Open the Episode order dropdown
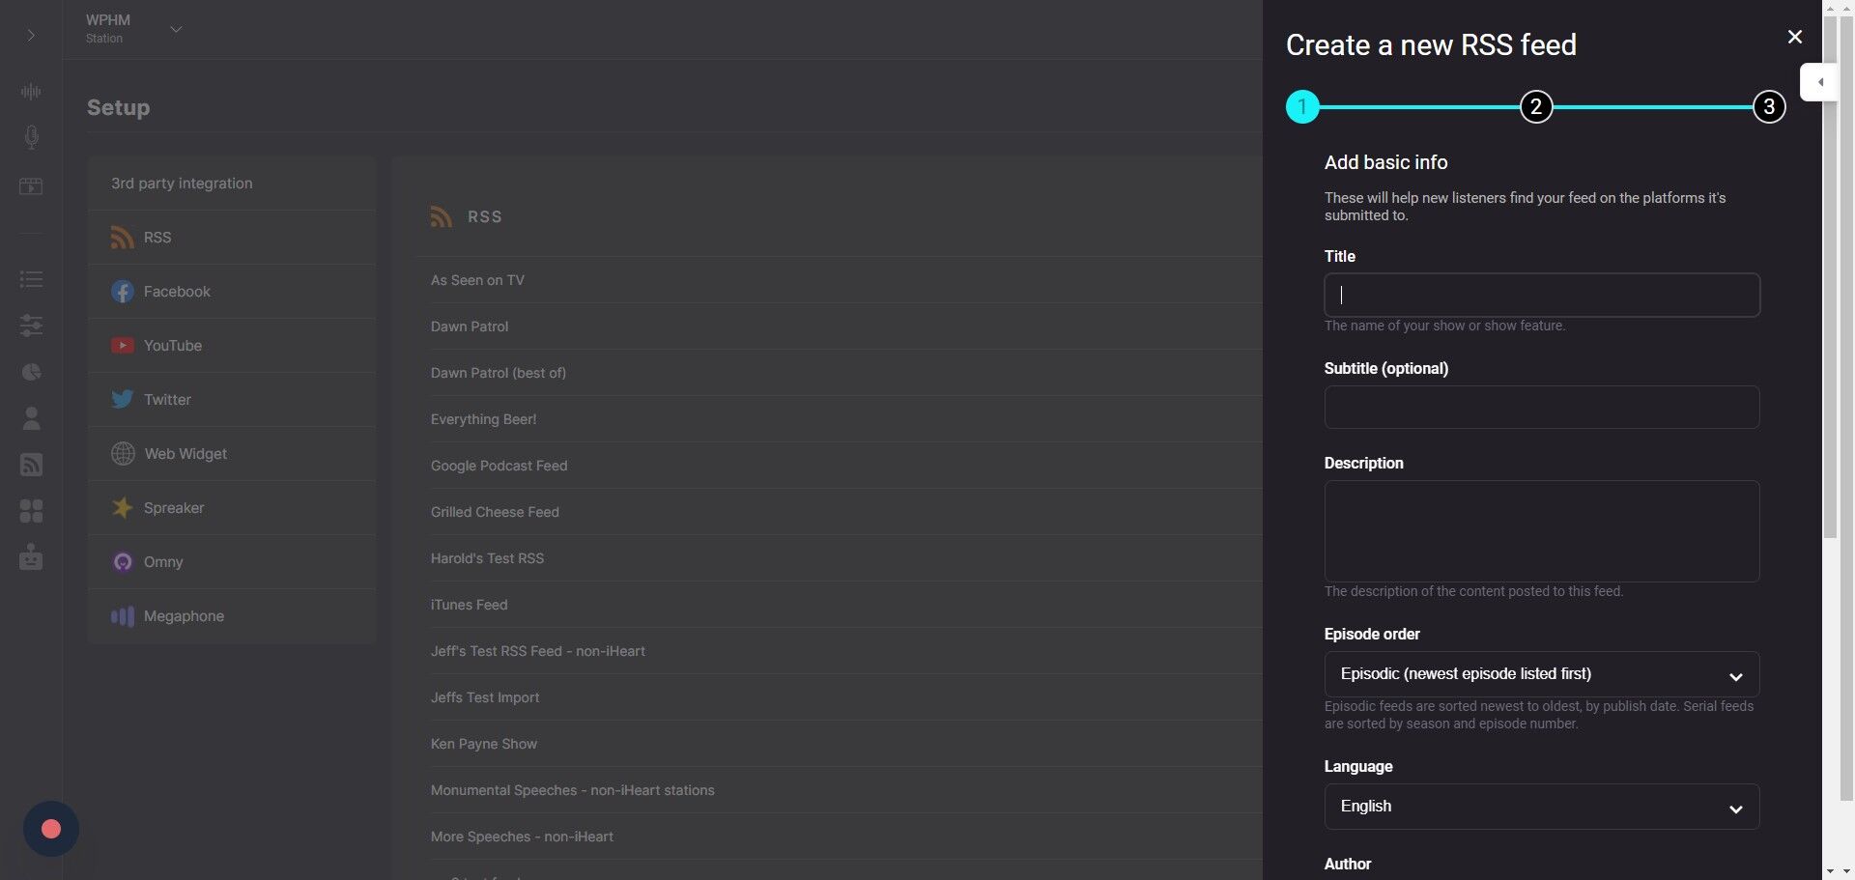This screenshot has width=1855, height=880. coord(1541,674)
